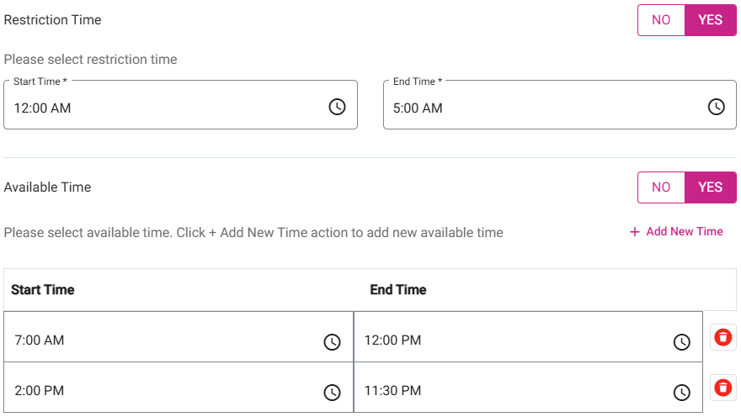Delete the 2:00 PM to 11:30 PM row
This screenshot has height=417, width=741.
(722, 388)
